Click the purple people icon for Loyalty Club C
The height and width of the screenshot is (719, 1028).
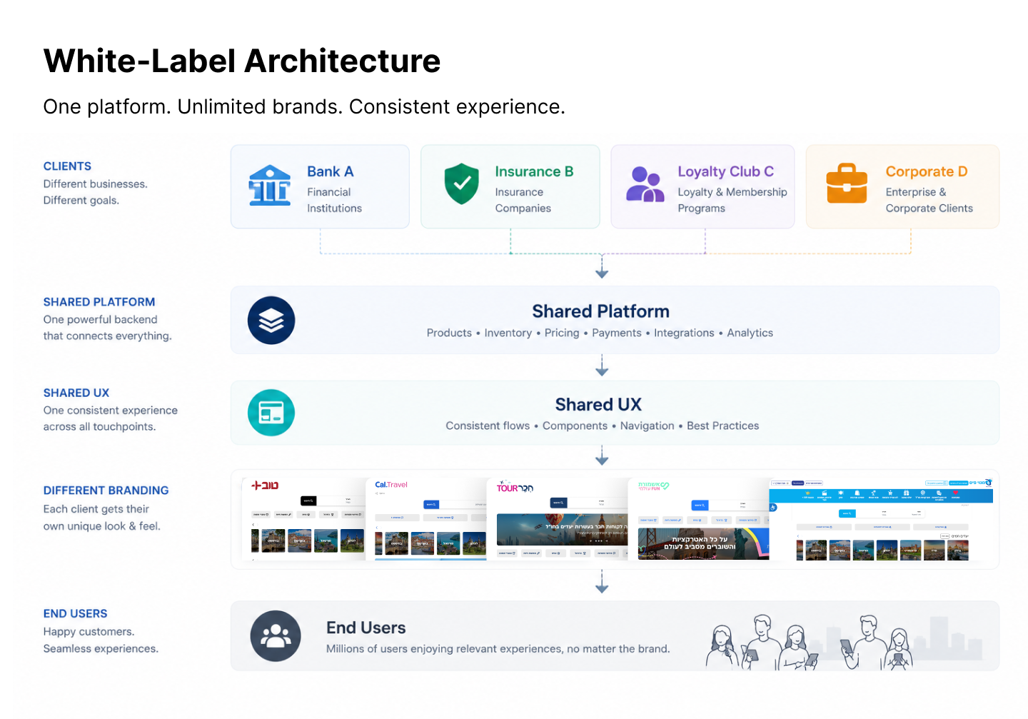645,184
